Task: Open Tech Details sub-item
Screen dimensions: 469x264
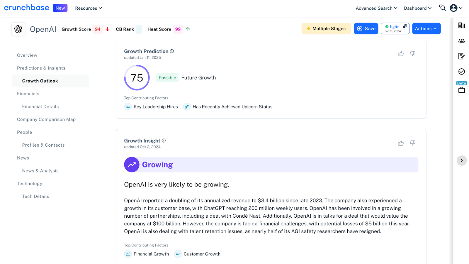Action: [36, 196]
